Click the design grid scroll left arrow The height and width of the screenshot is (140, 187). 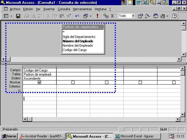tap(25, 119)
